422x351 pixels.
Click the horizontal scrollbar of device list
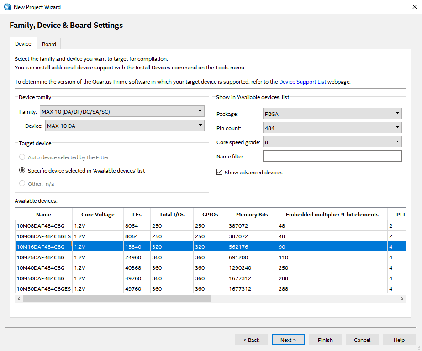coord(116,299)
